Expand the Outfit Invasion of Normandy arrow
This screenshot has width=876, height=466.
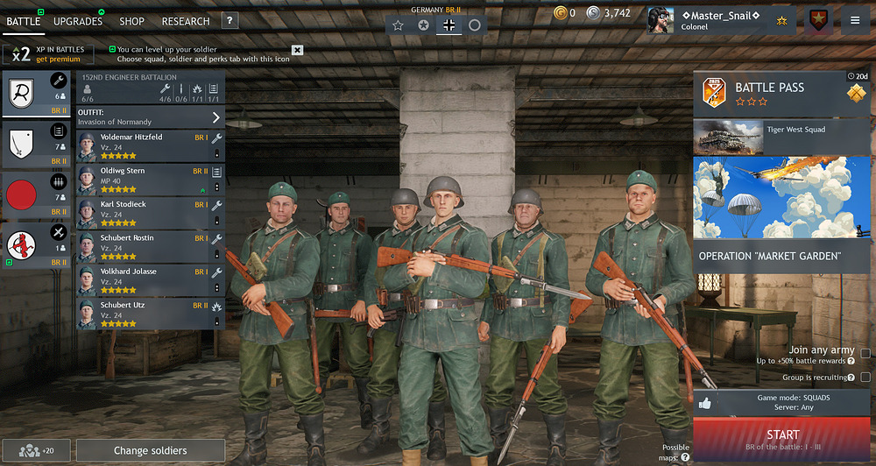click(x=216, y=117)
